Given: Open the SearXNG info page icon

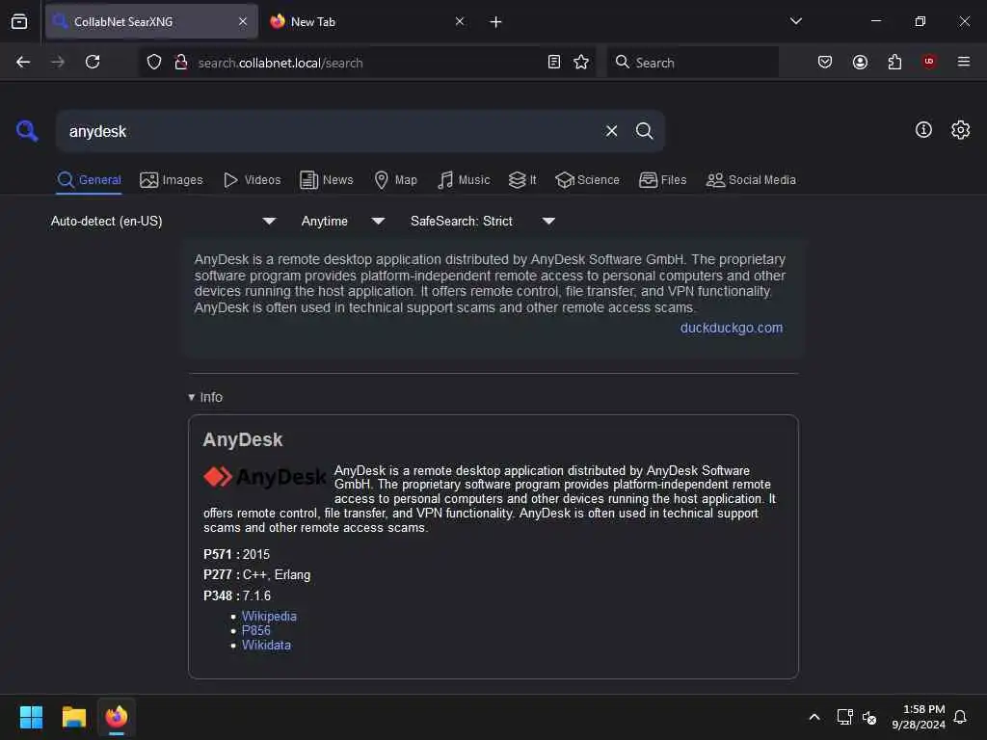Looking at the screenshot, I should pyautogui.click(x=923, y=130).
